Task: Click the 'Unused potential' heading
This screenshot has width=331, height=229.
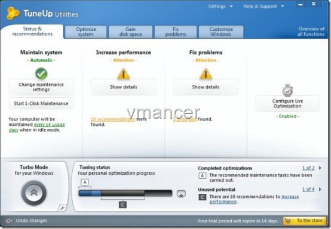Action: click(217, 190)
